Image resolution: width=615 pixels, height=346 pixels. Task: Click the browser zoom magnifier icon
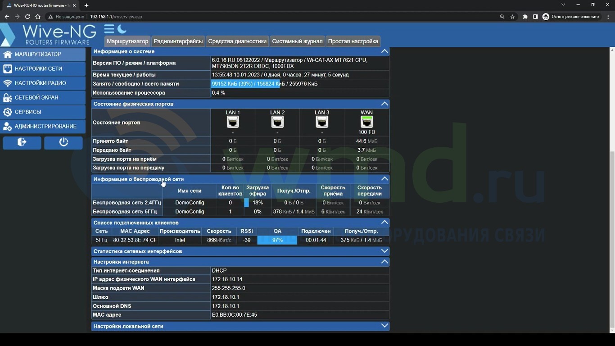502,17
